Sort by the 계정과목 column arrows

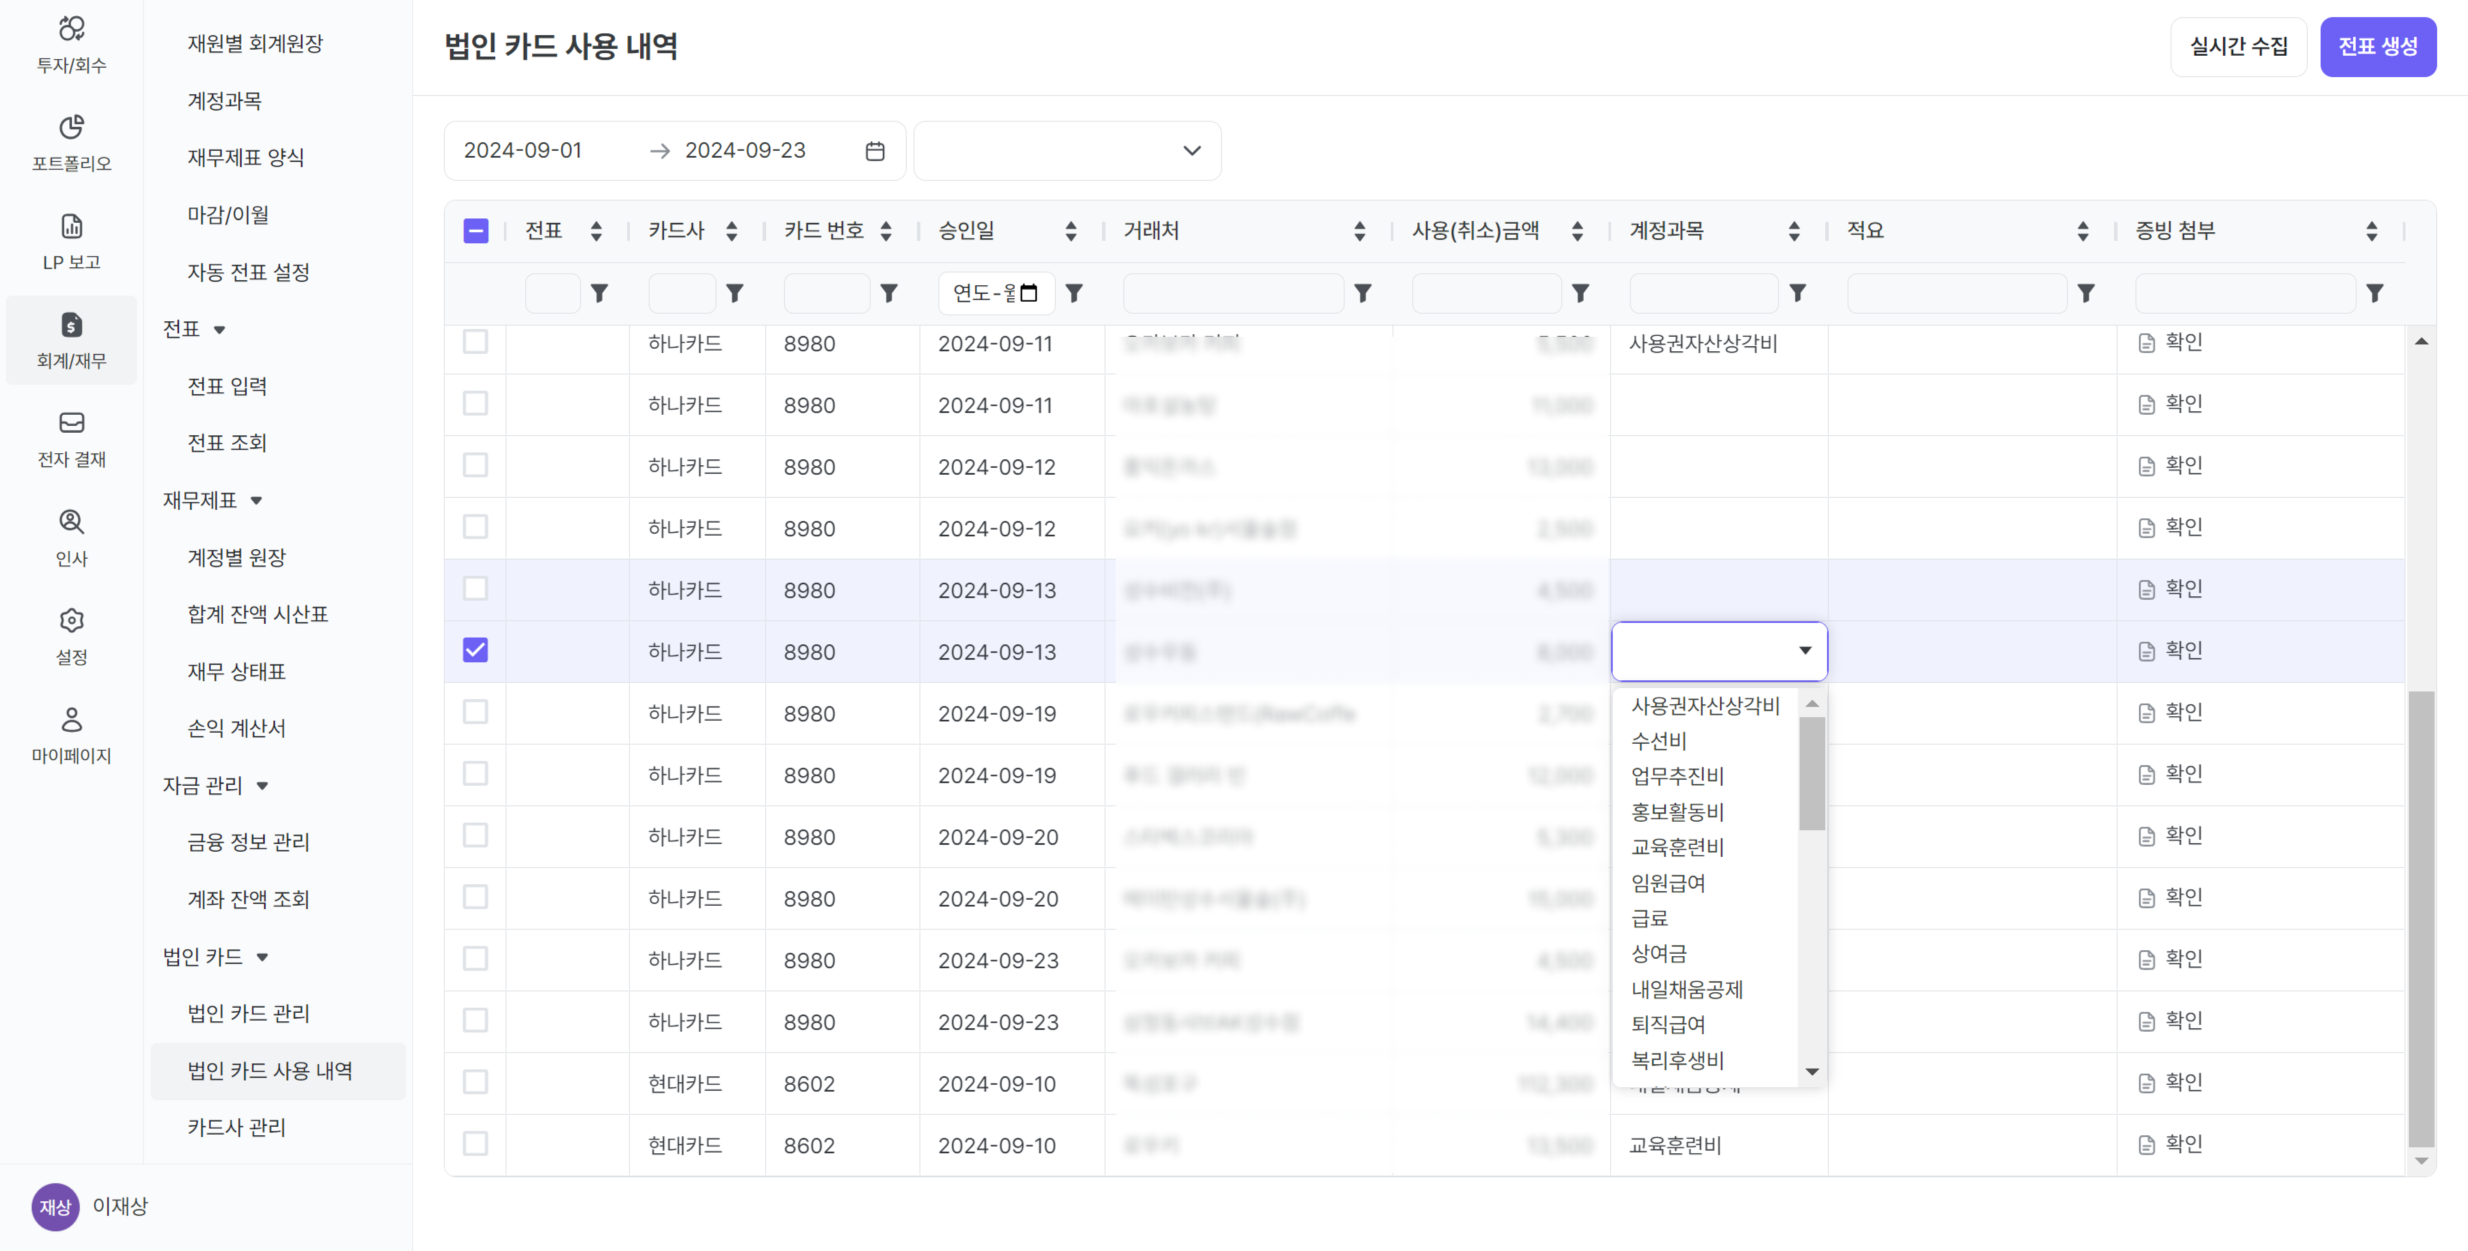pos(1794,231)
